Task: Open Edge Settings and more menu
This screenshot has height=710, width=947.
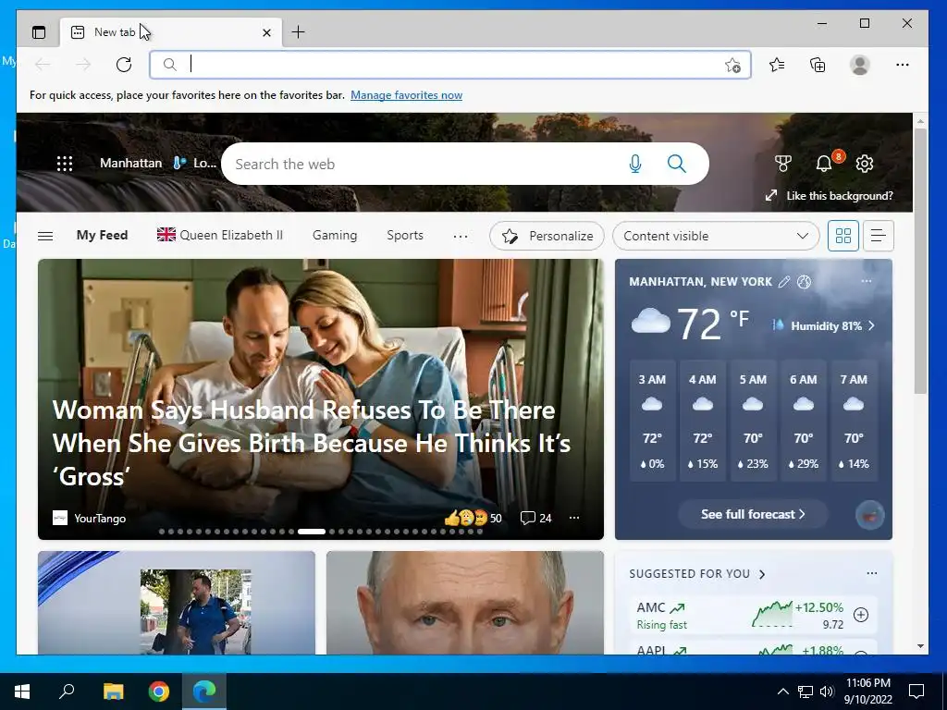Action: [x=903, y=65]
